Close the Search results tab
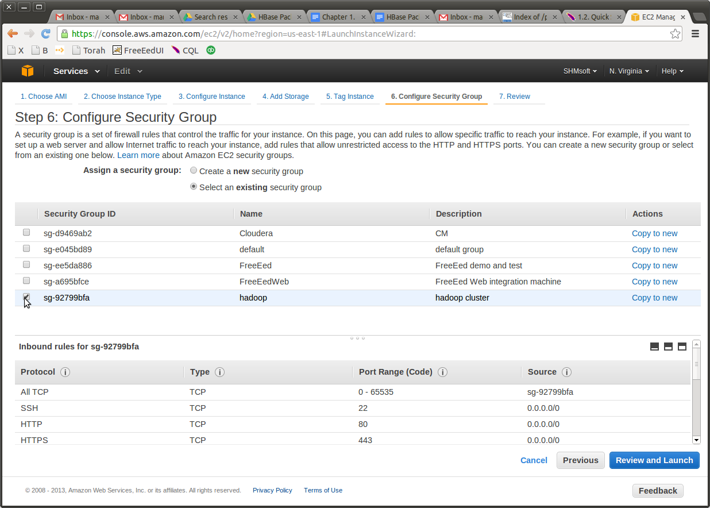The height and width of the screenshot is (508, 710). (236, 17)
